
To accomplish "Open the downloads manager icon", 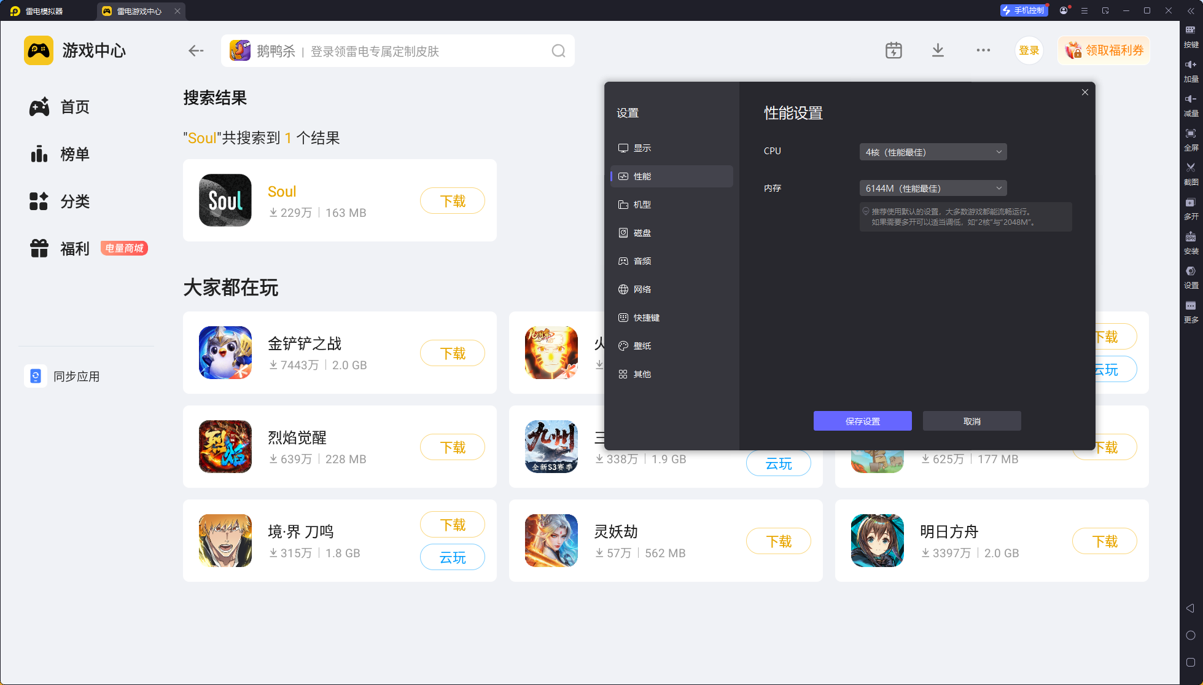I will 938,50.
